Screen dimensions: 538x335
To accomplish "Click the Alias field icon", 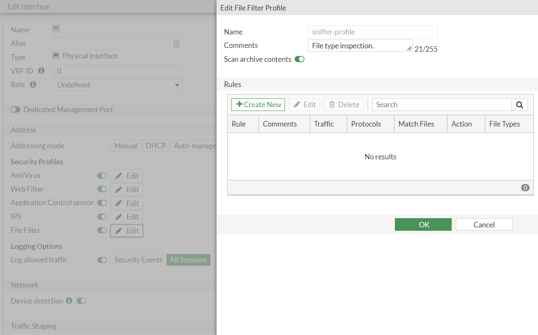I will tap(176, 43).
